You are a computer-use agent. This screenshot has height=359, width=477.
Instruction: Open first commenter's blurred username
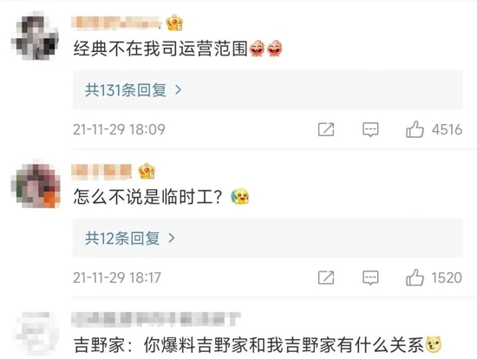click(x=117, y=23)
